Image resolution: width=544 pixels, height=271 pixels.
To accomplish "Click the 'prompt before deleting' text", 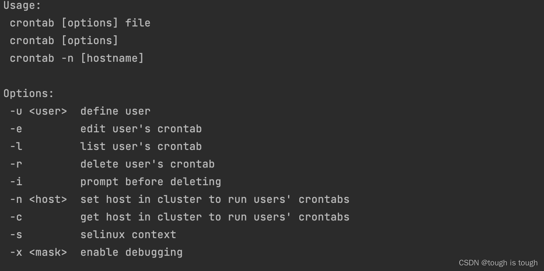I will pyautogui.click(x=151, y=182).
